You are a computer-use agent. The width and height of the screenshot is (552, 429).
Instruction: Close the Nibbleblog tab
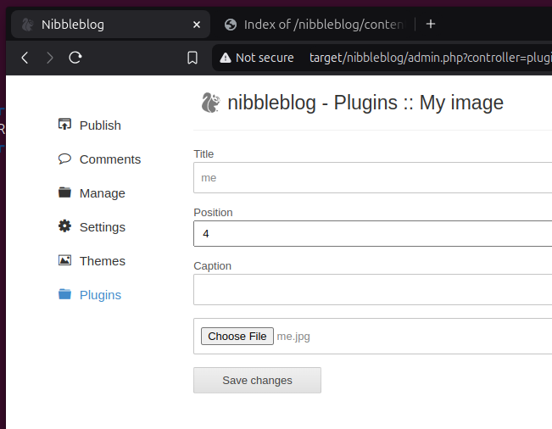[198, 25]
